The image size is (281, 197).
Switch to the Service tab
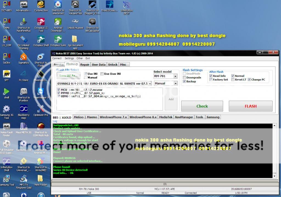(59, 65)
